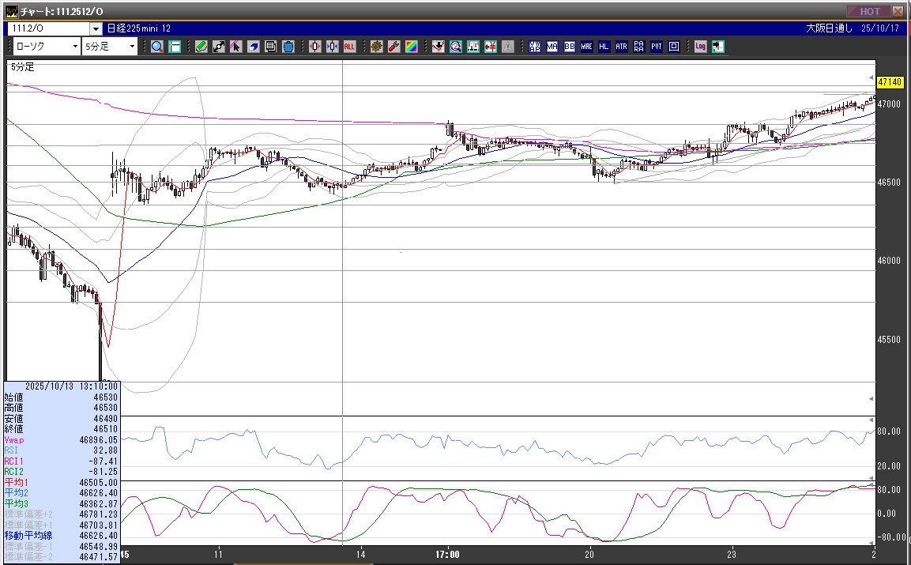The image size is (911, 565).
Task: Toggle the BB Bollinger Bands indicator
Action: tap(570, 47)
